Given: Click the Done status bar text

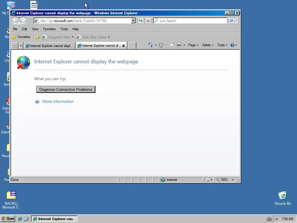Looking at the screenshot, I should (x=15, y=179).
